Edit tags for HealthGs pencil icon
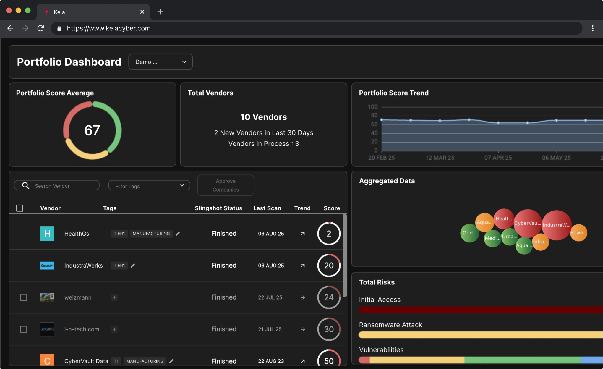This screenshot has width=603, height=369. [x=178, y=234]
